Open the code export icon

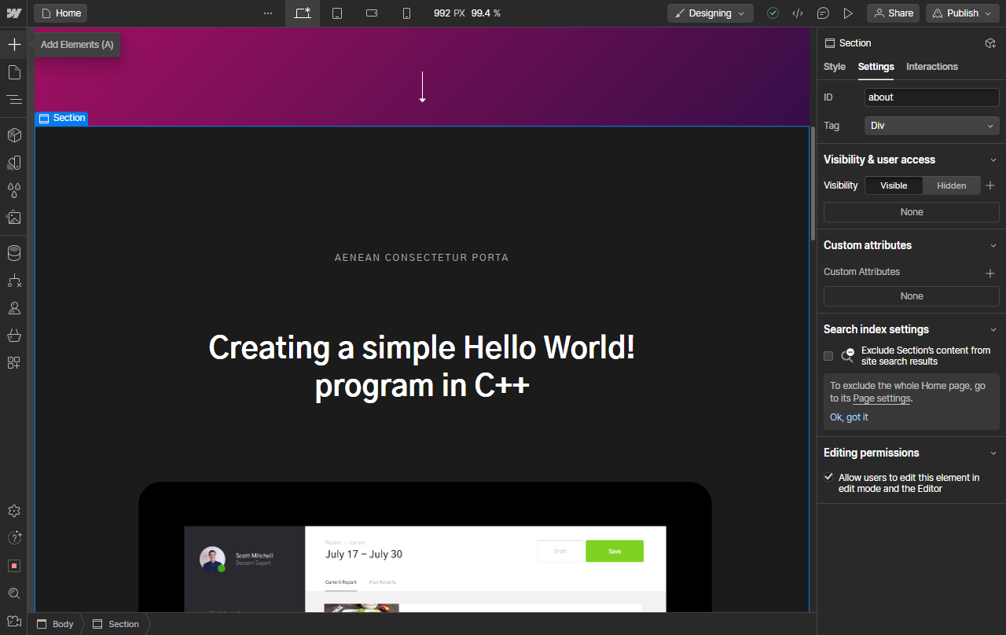[798, 13]
